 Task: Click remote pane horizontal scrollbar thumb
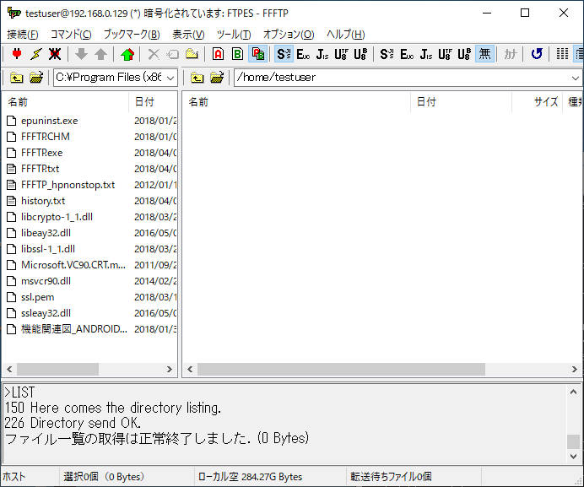341,369
